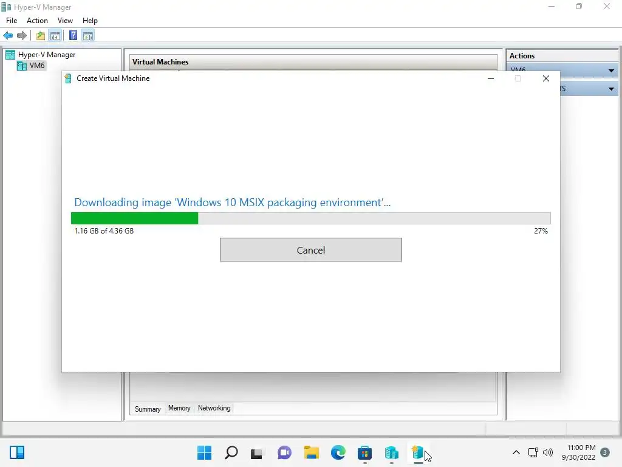622x467 pixels.
Task: Toggle Show/Hide Action Pane toolbar icon
Action: coord(88,36)
